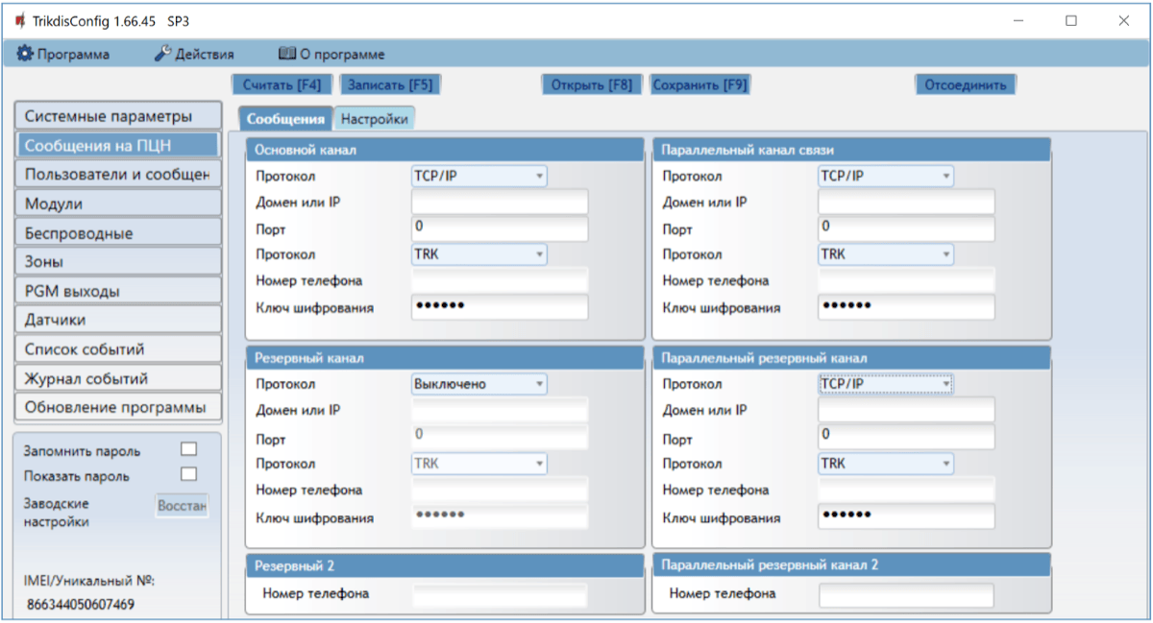This screenshot has height=623, width=1153.
Task: Open Системные параметры section in sidebar
Action: 118,116
